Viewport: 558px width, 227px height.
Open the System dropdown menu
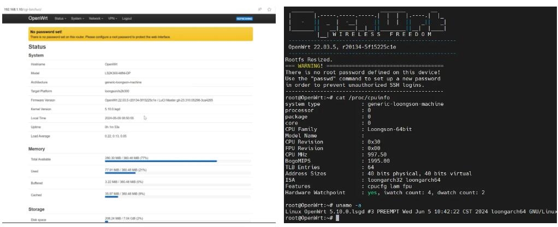click(77, 19)
